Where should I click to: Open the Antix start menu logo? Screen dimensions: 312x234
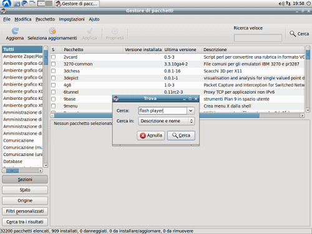click(6, 3)
